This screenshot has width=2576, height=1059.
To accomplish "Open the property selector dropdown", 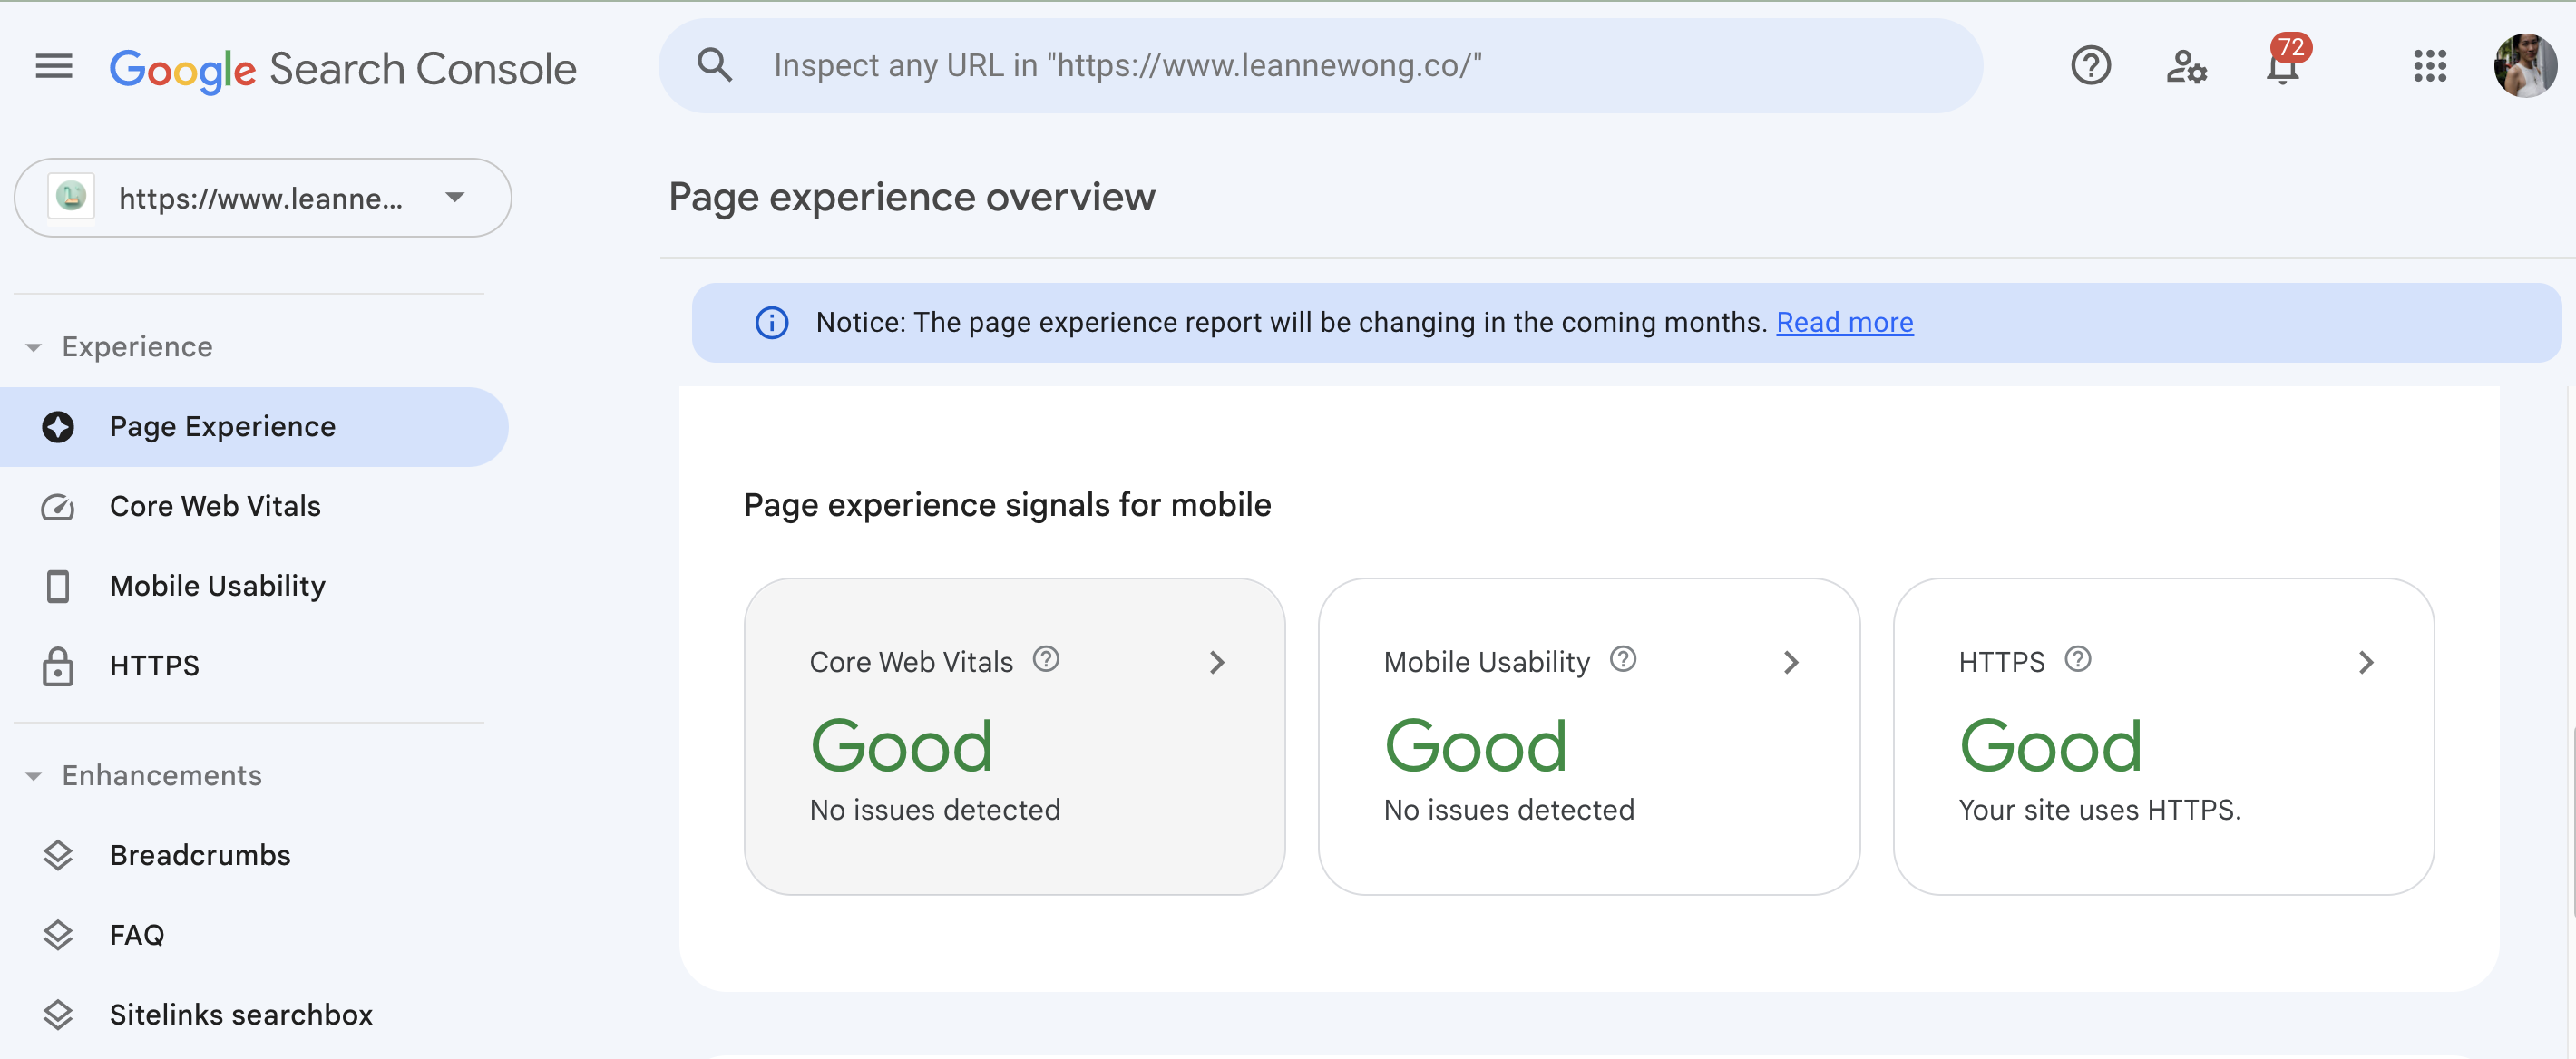I will coord(263,198).
